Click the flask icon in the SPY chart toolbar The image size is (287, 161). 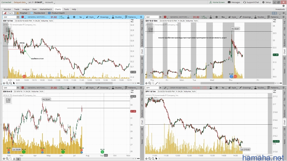point(211,88)
